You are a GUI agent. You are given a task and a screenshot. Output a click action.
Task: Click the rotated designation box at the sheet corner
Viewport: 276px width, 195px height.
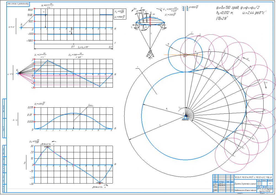coord(18,4)
